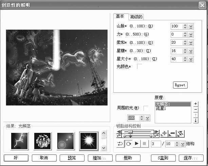Move selected element down in list
208x166 pixels.
pyautogui.click(x=196, y=120)
